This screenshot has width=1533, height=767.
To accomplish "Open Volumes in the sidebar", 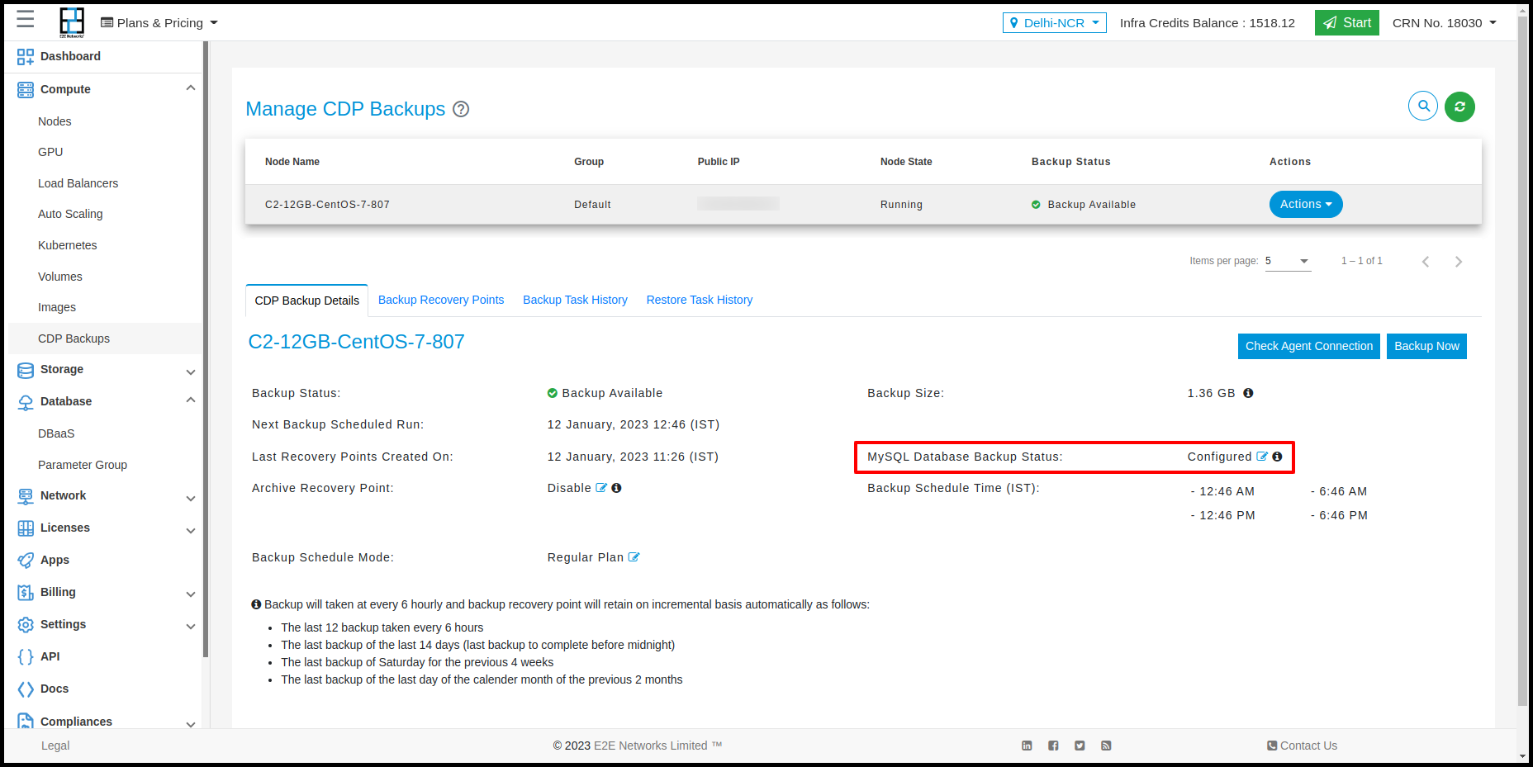I will tap(60, 277).
